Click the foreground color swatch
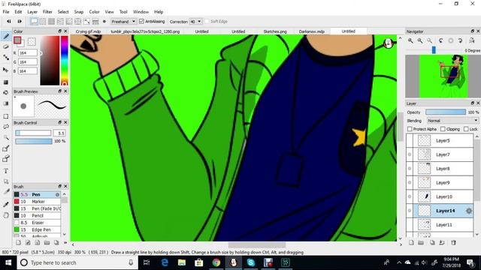The height and width of the screenshot is (270, 481). [17, 40]
